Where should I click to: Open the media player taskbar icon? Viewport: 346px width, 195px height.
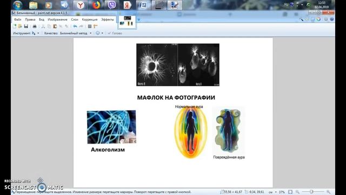[x=49, y=5]
